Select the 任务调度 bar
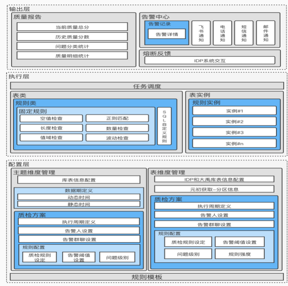This screenshot has height=286, width=288. click(x=147, y=86)
